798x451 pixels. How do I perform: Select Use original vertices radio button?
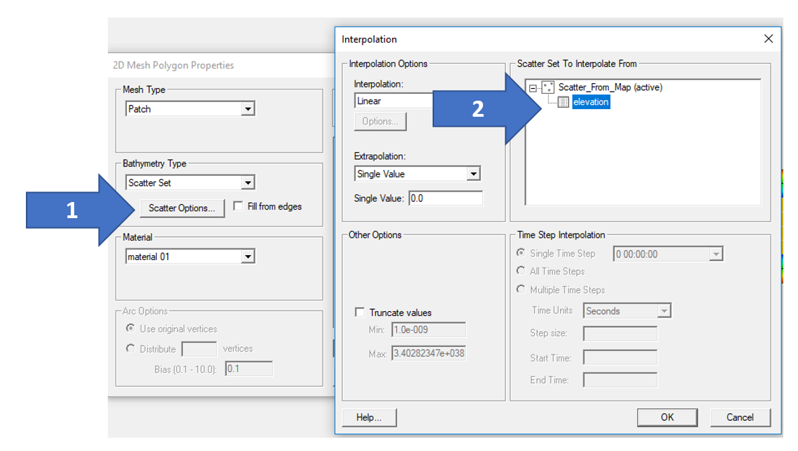click(x=130, y=329)
